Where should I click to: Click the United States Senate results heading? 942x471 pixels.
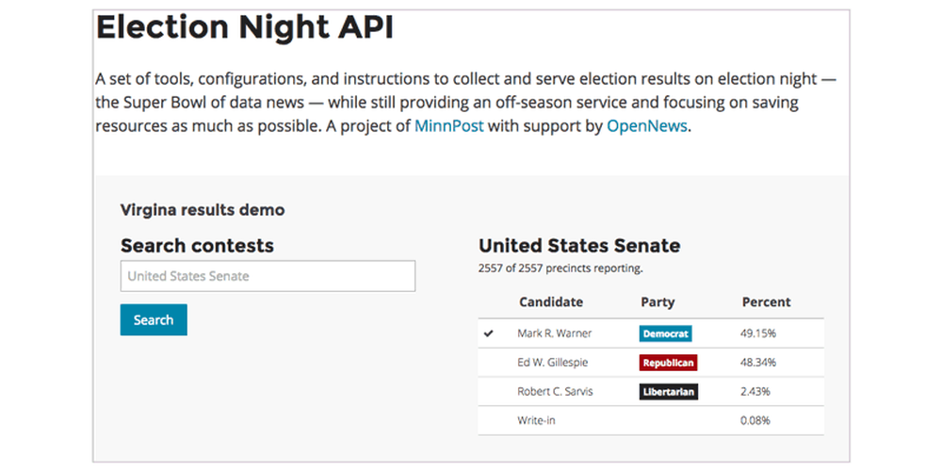(x=579, y=245)
